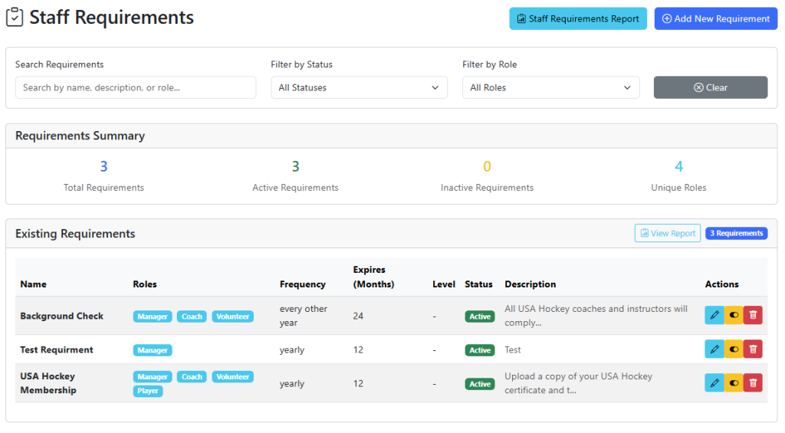Focus the Search Requirements input field

(136, 87)
